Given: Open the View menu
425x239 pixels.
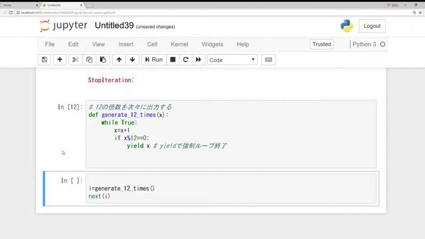Looking at the screenshot, I should coord(98,44).
